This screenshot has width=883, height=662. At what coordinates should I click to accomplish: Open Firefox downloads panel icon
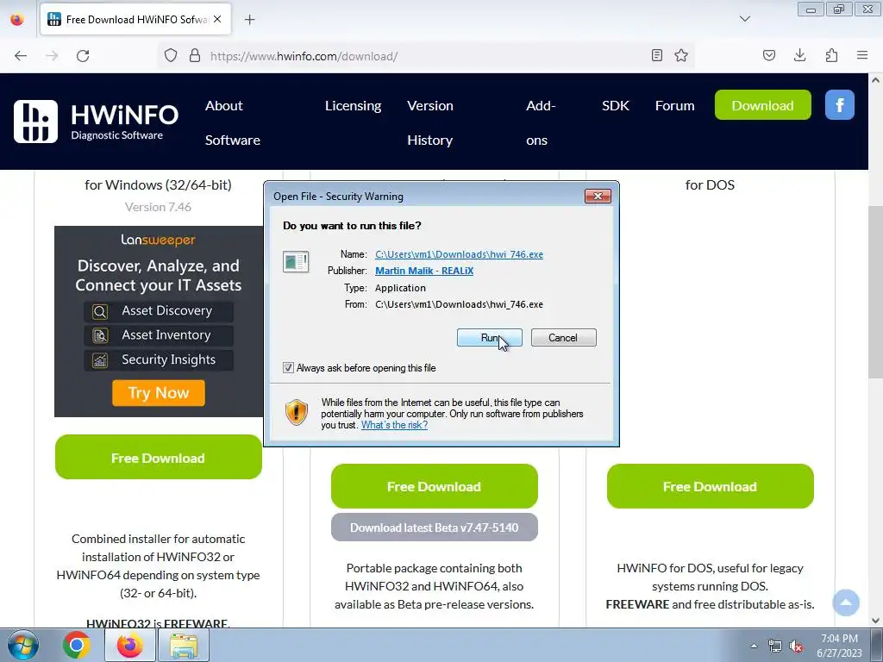point(800,55)
